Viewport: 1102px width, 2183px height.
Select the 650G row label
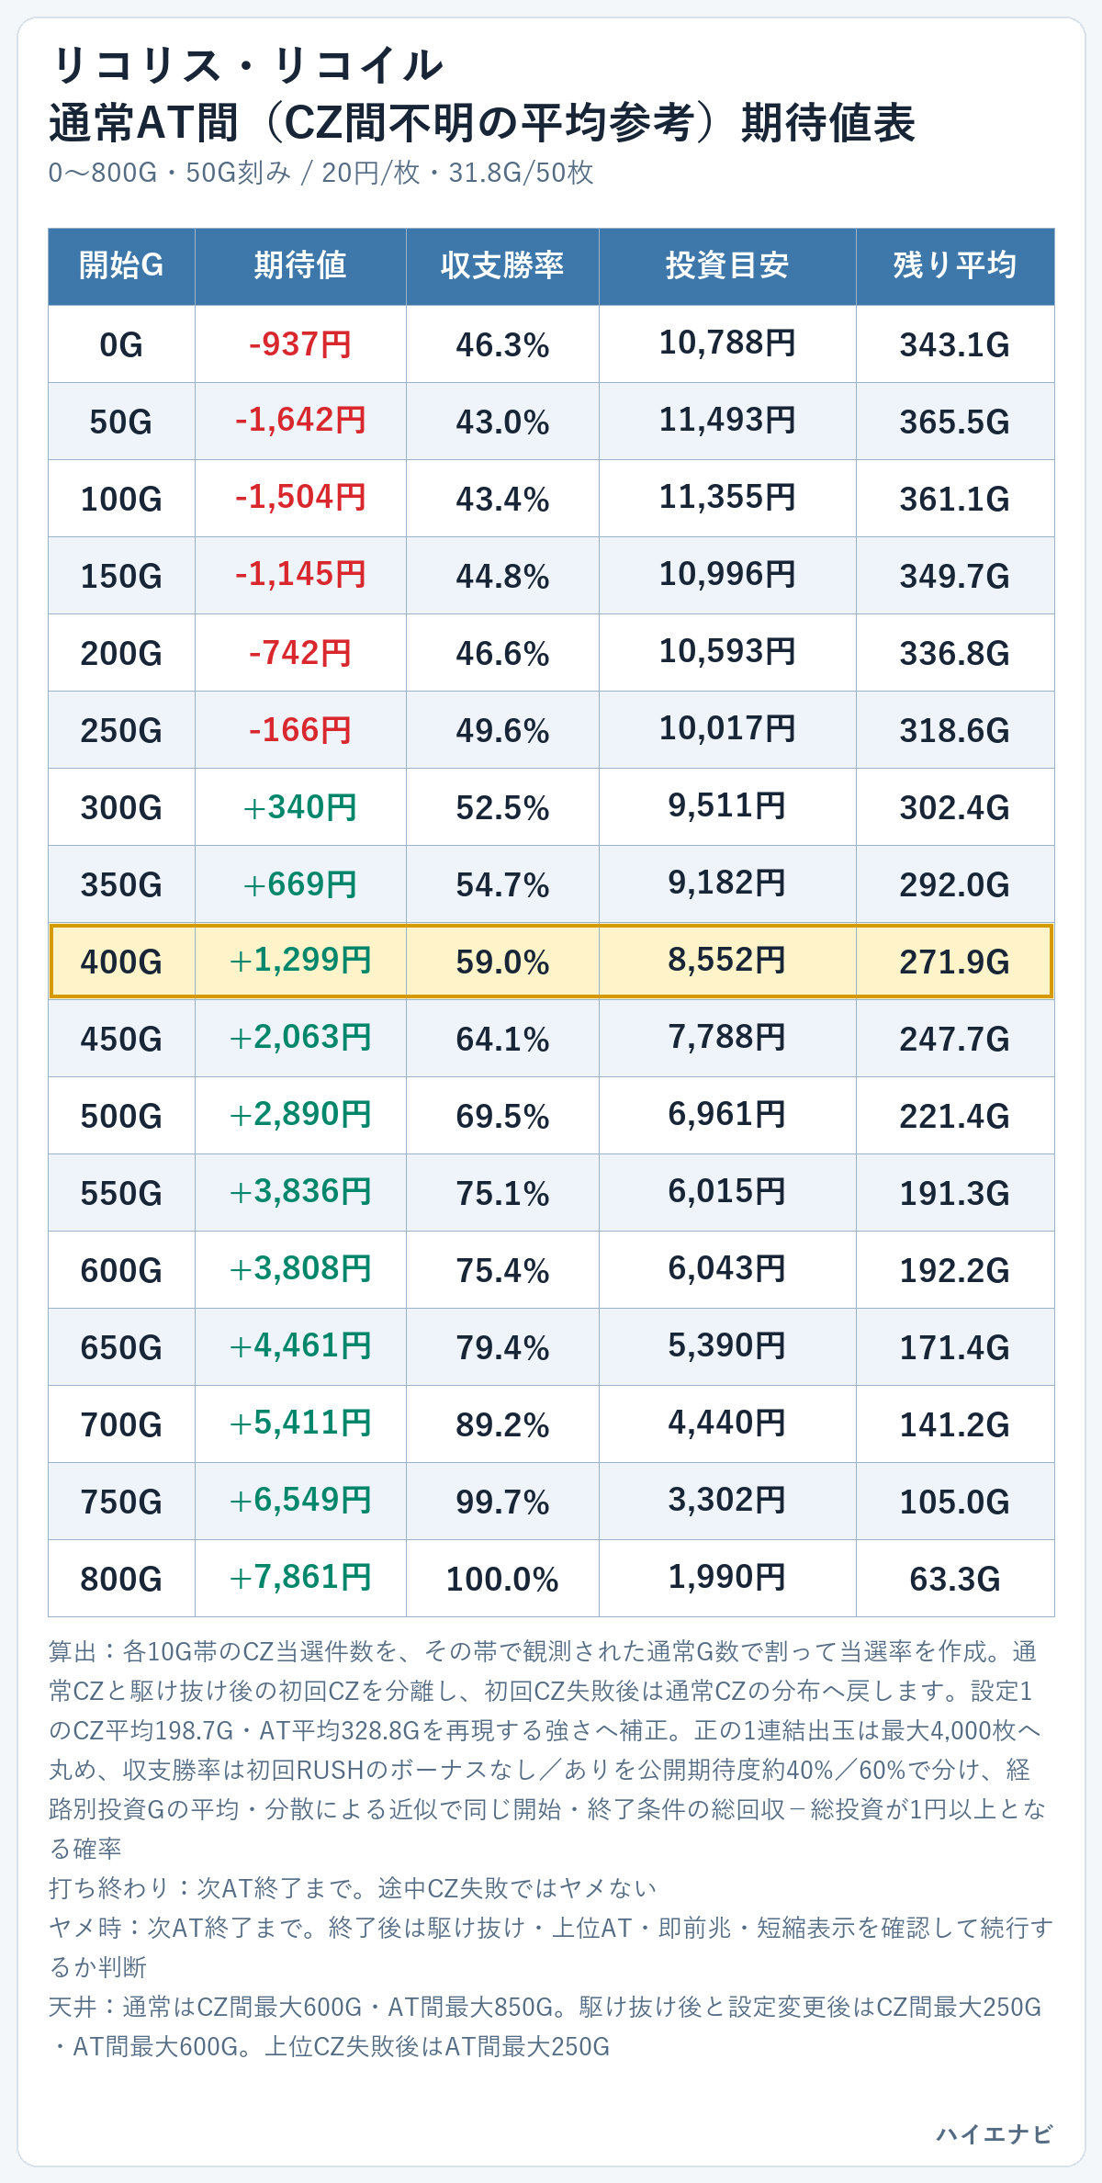[x=121, y=1347]
